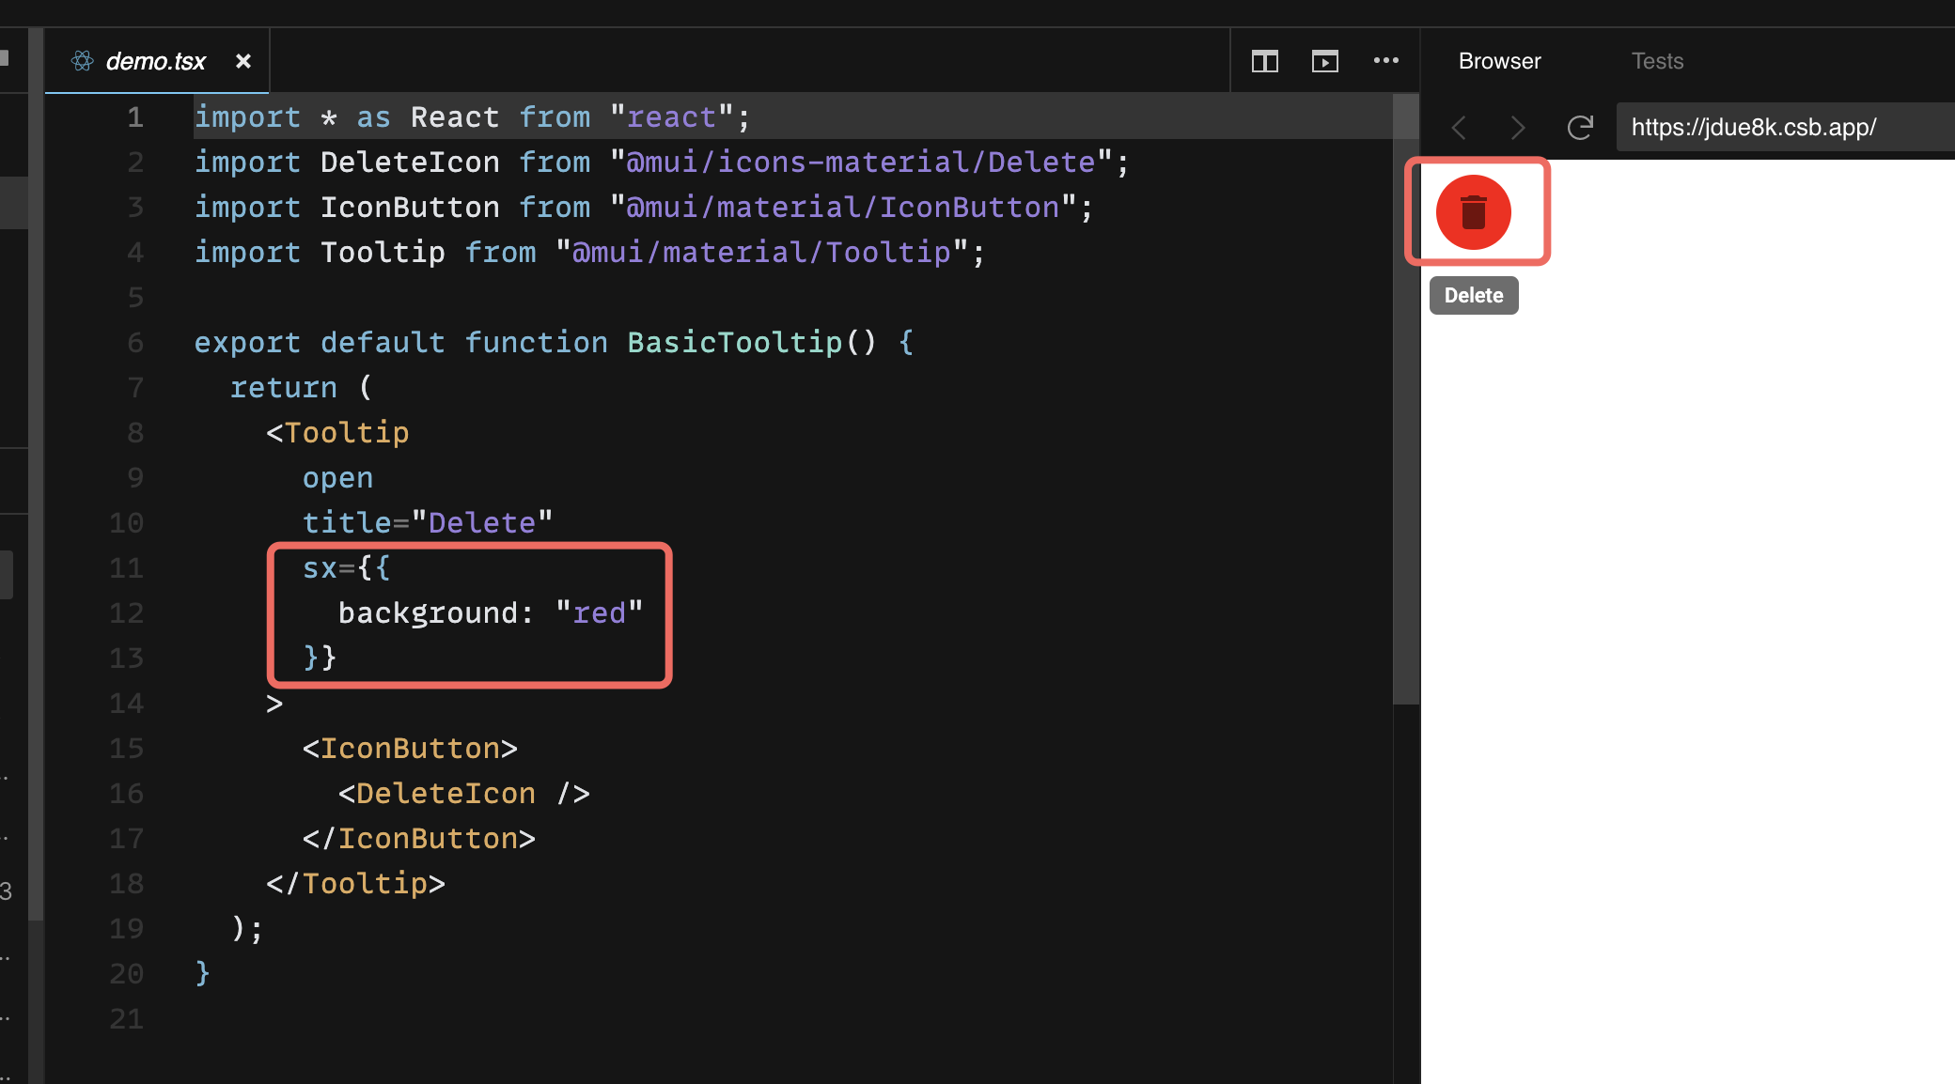The image size is (1955, 1084).
Task: Navigate back in the browser preview
Action: [x=1459, y=128]
